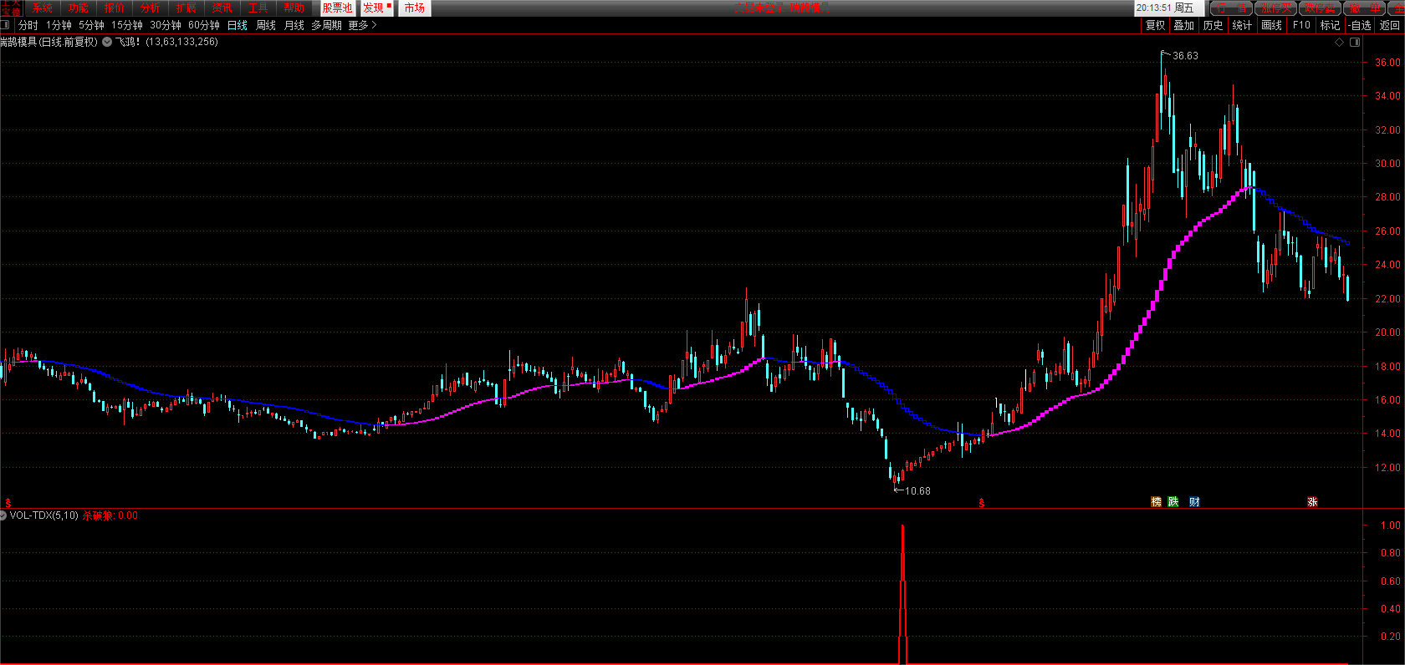
Task: Click diamond icon at chart top-right
Action: click(1339, 42)
